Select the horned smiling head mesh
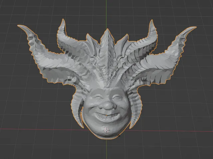Viewport: 213px width, 159px height. click(x=107, y=79)
